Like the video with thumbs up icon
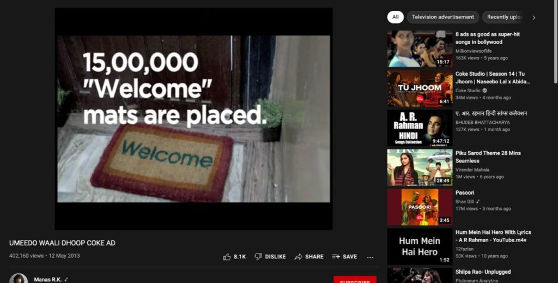The image size is (558, 283). [227, 257]
